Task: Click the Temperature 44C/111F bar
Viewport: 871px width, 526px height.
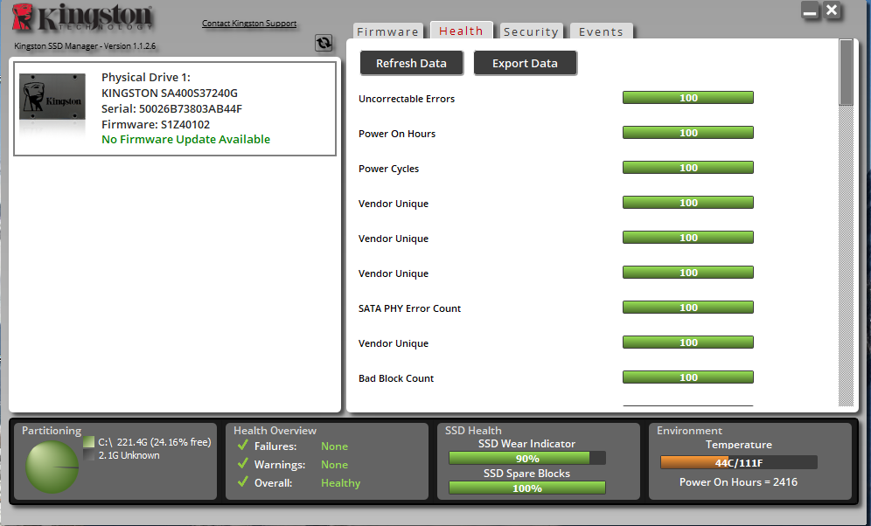Action: 739,463
